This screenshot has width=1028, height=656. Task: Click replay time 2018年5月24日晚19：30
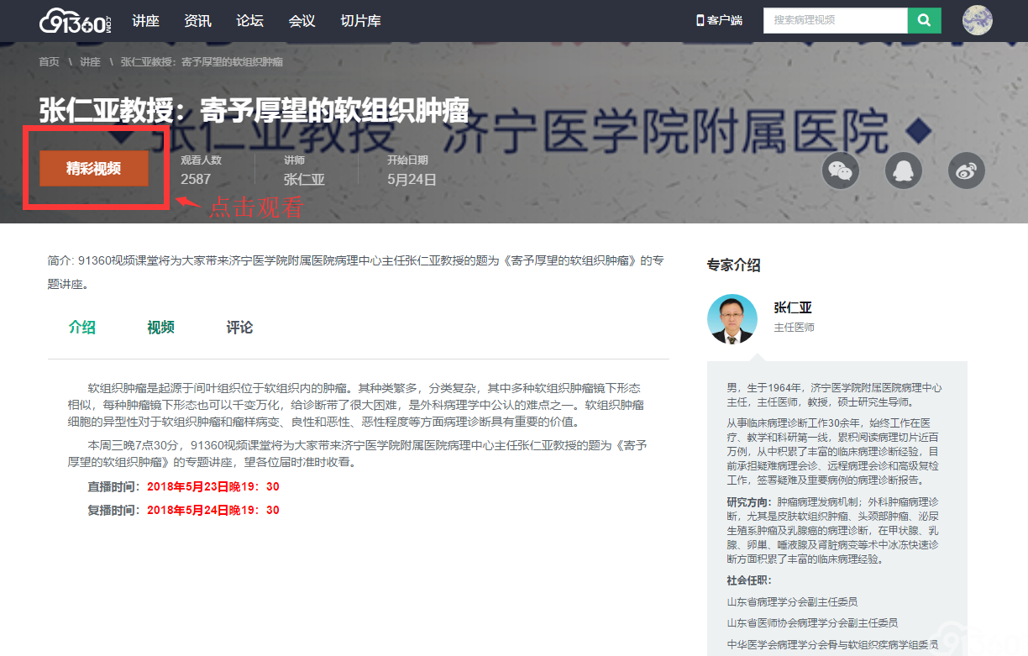213,511
